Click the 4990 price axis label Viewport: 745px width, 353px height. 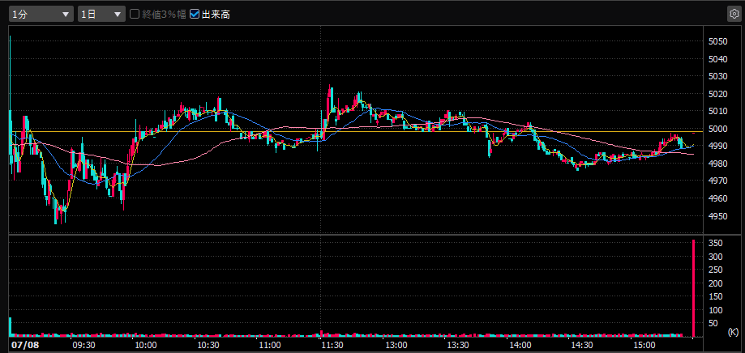tap(718, 146)
